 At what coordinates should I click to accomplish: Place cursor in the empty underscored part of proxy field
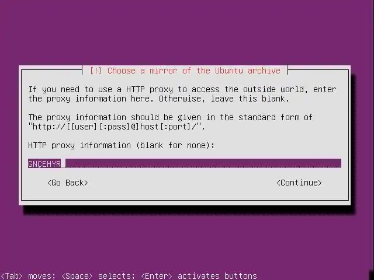[x=203, y=163]
